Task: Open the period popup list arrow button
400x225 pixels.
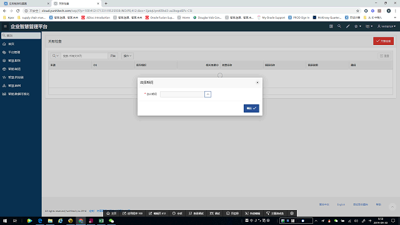Action: point(207,94)
